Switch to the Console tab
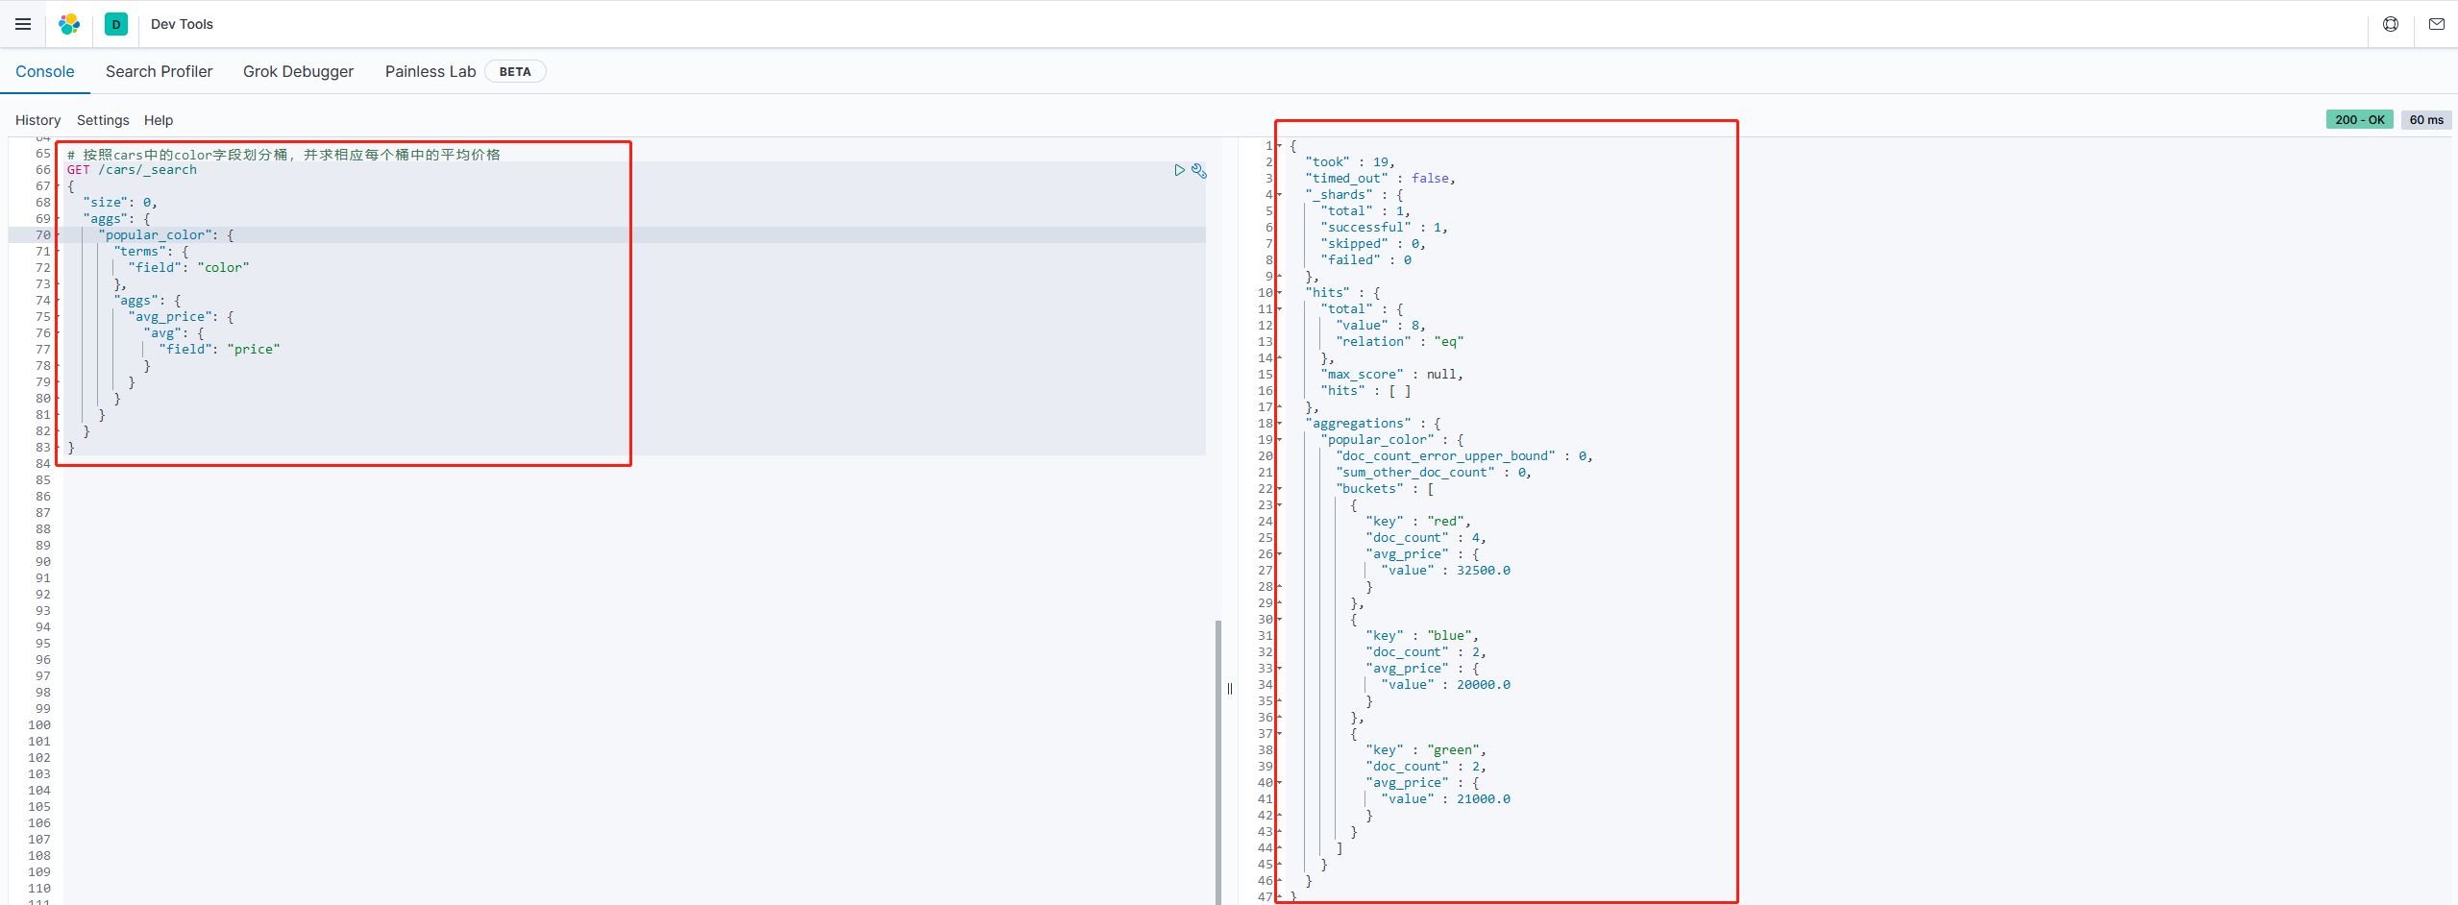This screenshot has width=2458, height=905. (x=45, y=71)
